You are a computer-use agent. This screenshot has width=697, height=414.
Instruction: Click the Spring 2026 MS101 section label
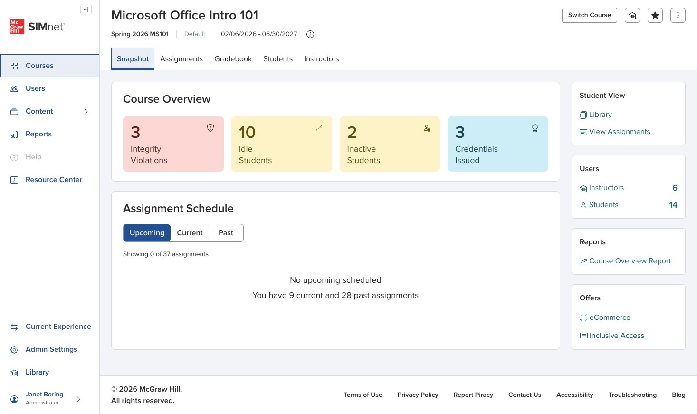pos(140,34)
